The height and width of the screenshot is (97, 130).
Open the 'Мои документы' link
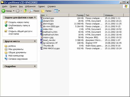coord(16,49)
